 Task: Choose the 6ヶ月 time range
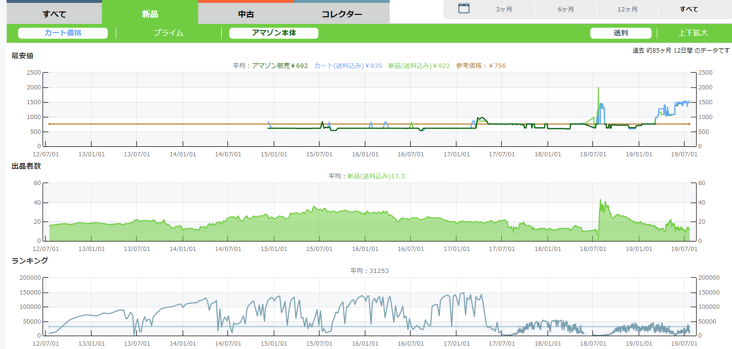565,10
